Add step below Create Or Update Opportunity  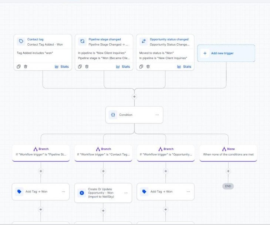click(x=103, y=211)
